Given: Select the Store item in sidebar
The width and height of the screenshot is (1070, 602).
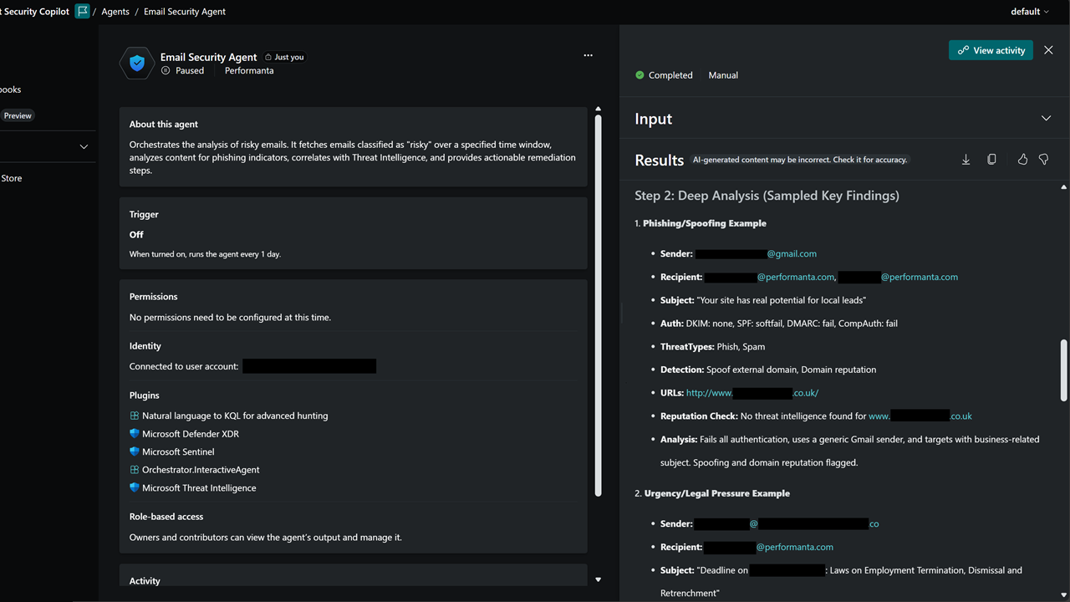Looking at the screenshot, I should tap(12, 178).
